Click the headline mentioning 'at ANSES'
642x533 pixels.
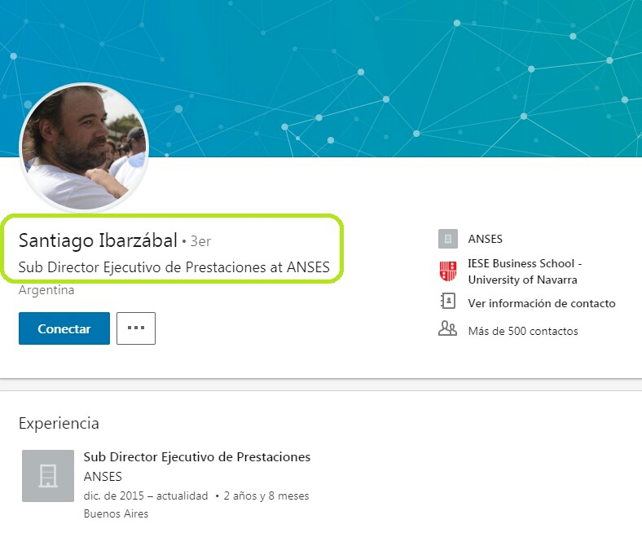[174, 267]
